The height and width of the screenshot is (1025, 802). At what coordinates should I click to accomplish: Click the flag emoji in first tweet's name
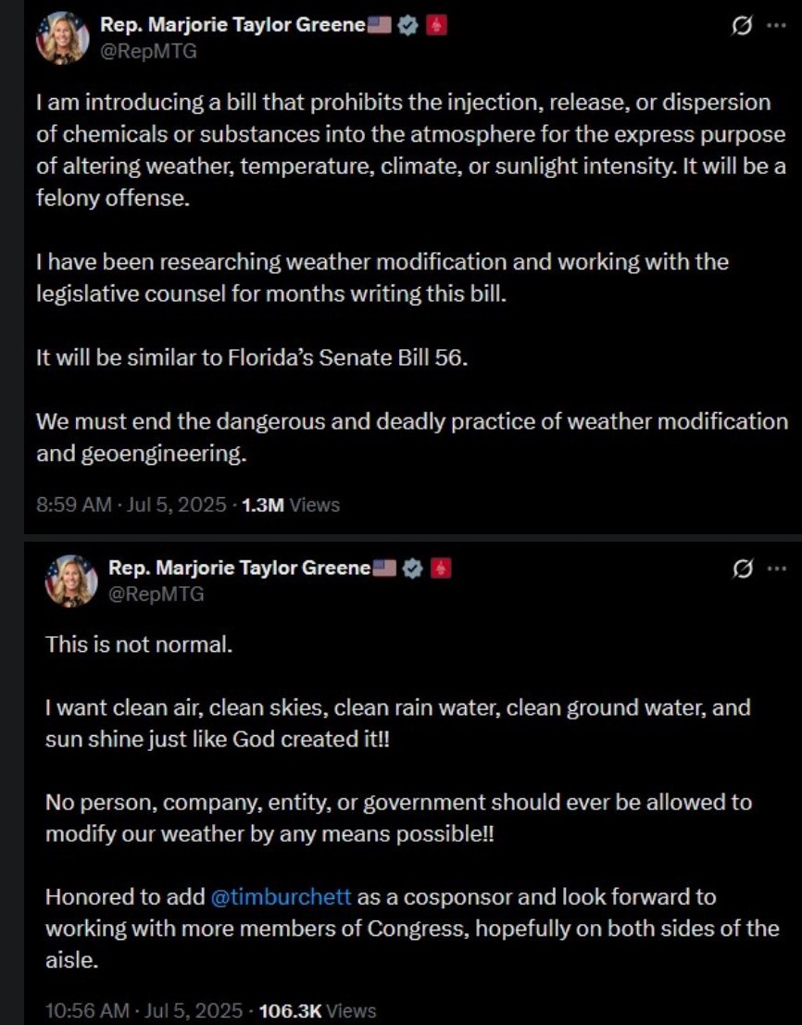380,26
